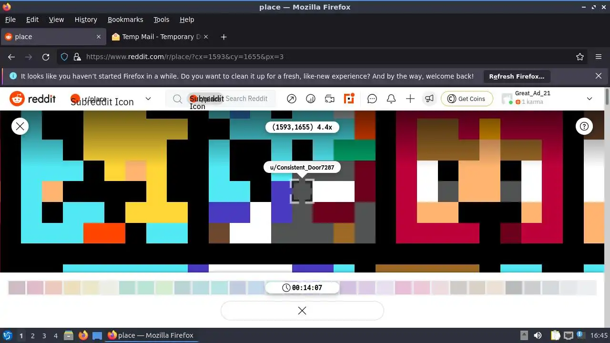The image size is (610, 343).
Task: Reload the current page
Action: click(46, 57)
